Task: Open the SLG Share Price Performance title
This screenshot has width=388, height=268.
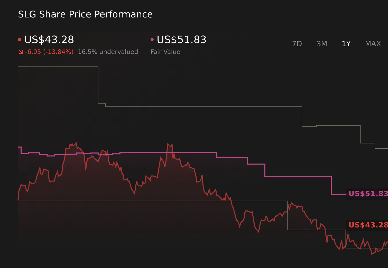Action: pos(85,14)
